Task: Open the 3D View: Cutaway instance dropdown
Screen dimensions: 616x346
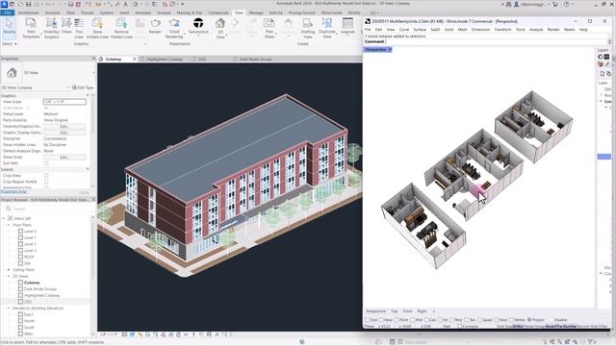Action: pyautogui.click(x=68, y=87)
